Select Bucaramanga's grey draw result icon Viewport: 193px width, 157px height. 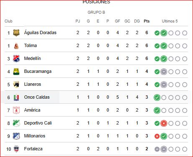[164, 72]
